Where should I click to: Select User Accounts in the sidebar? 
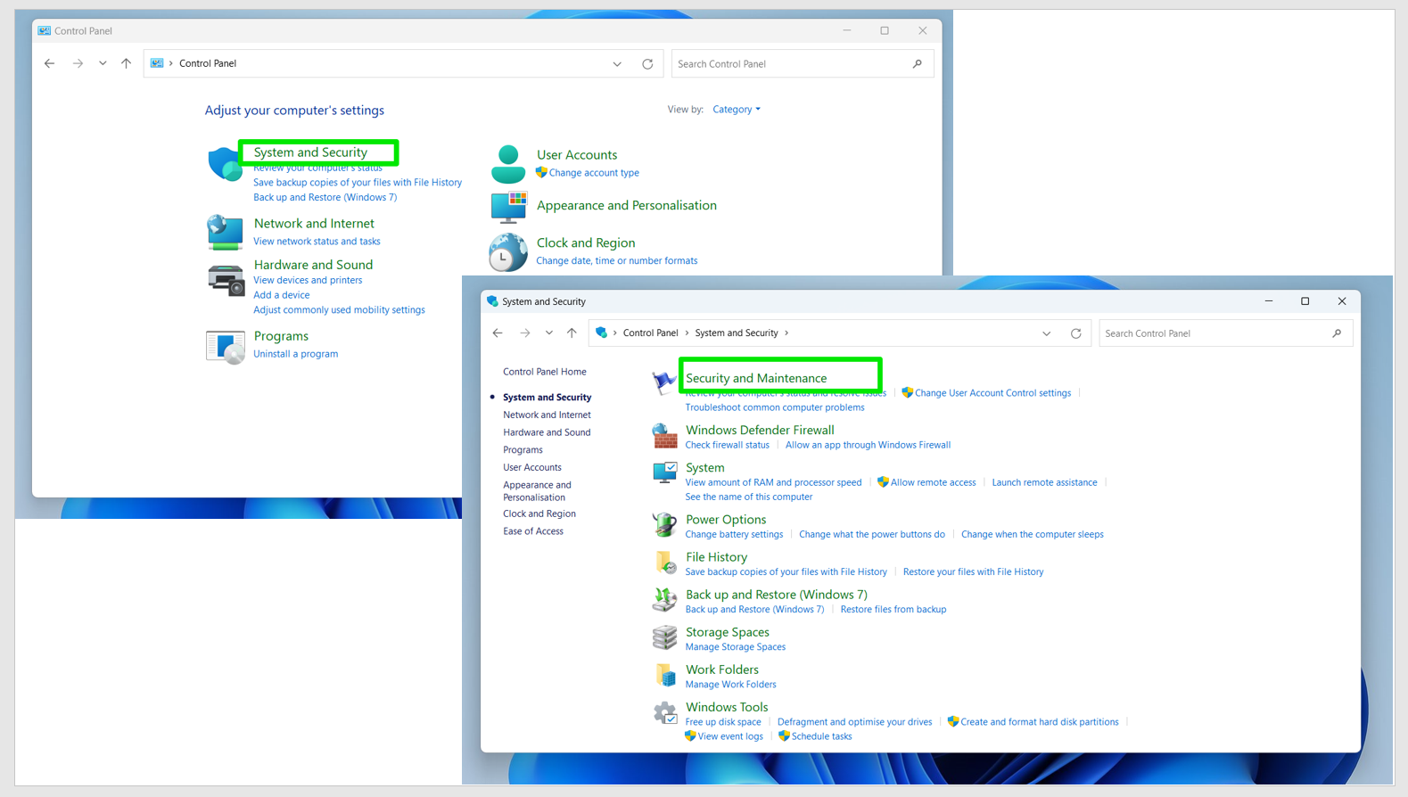pyautogui.click(x=532, y=467)
